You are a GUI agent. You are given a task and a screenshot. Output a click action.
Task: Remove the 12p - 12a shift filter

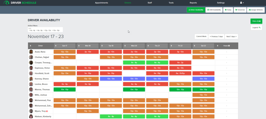(44, 31)
